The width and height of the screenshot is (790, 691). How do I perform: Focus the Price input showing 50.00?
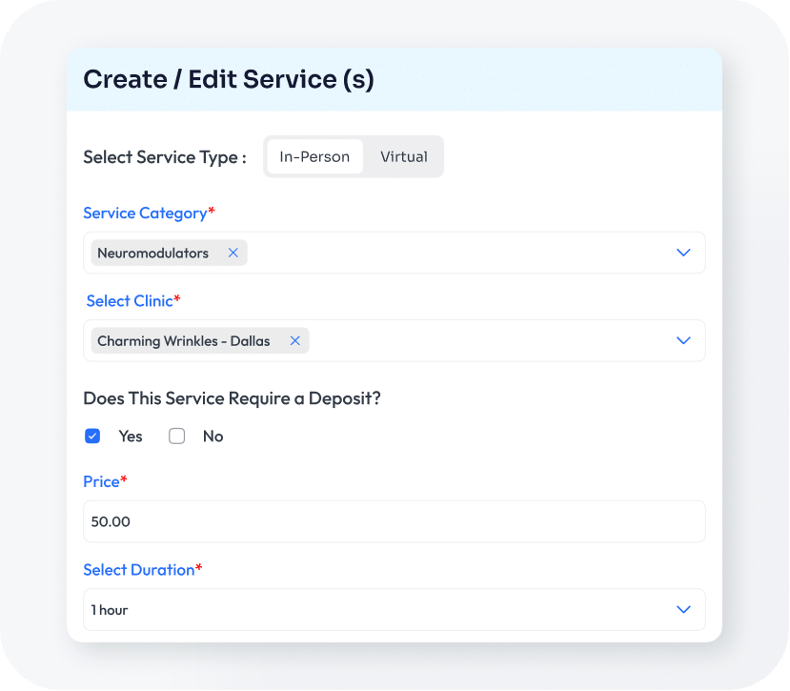(x=394, y=521)
